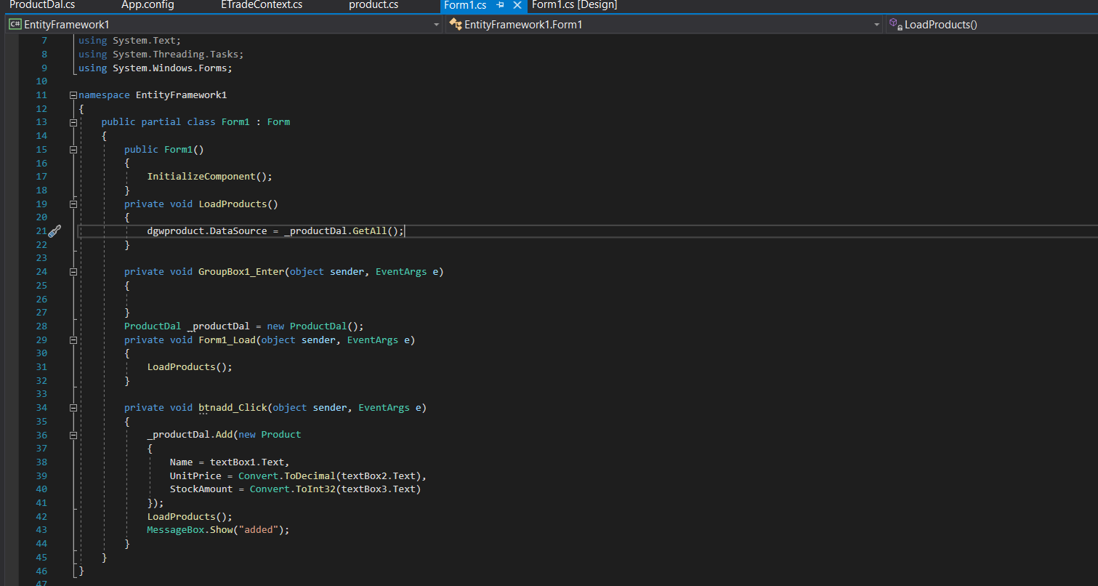Open the EntityFramework1 project dropdown

pos(436,25)
